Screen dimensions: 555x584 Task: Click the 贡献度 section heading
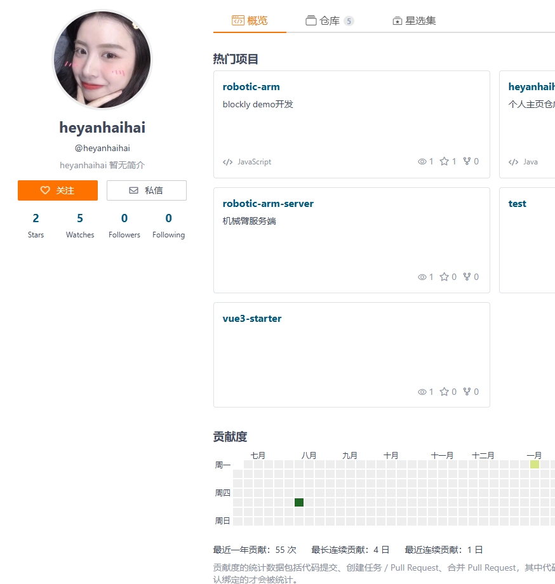pyautogui.click(x=230, y=437)
